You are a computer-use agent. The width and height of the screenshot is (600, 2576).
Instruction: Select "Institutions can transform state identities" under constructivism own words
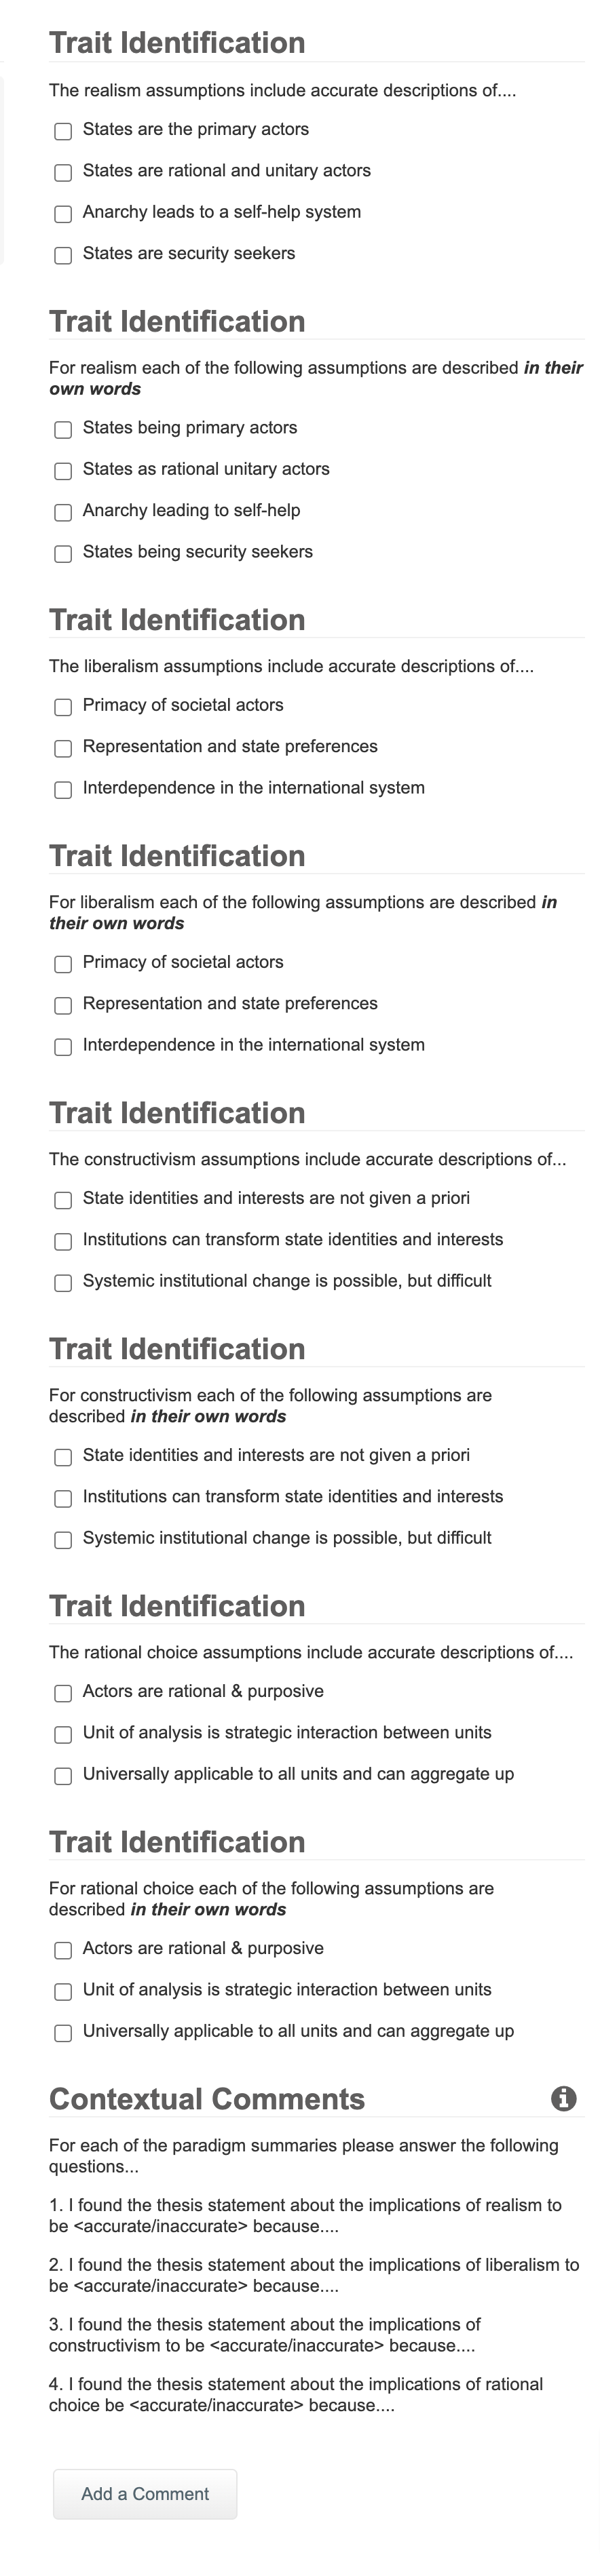coord(63,1498)
